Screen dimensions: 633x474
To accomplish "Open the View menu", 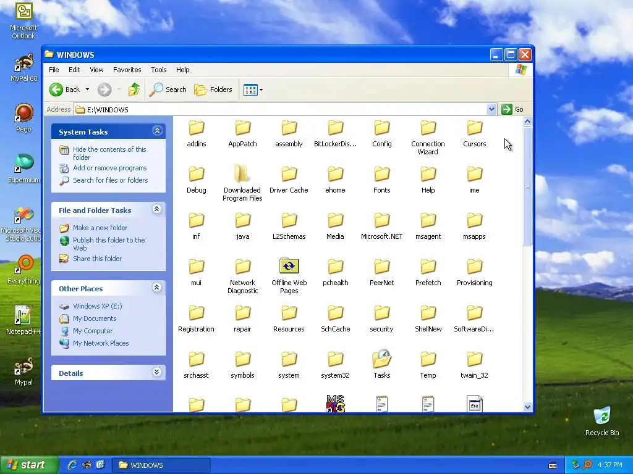I will [x=96, y=70].
